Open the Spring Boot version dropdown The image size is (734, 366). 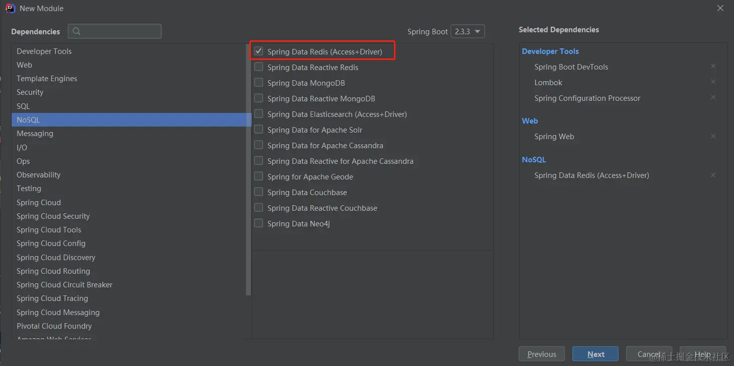468,31
